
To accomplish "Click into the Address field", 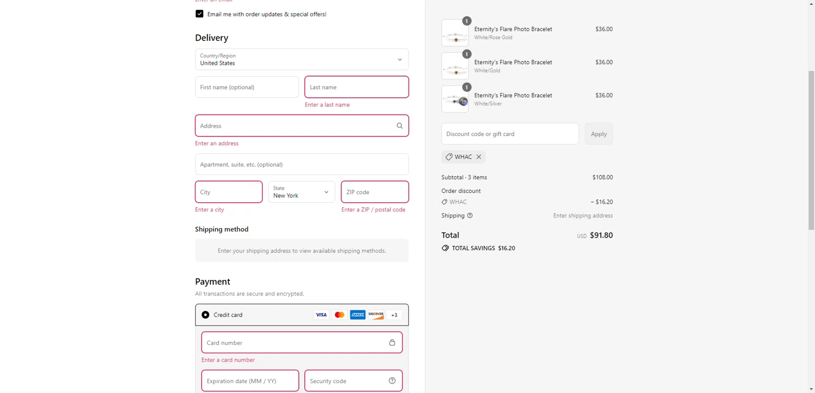I will (302, 126).
